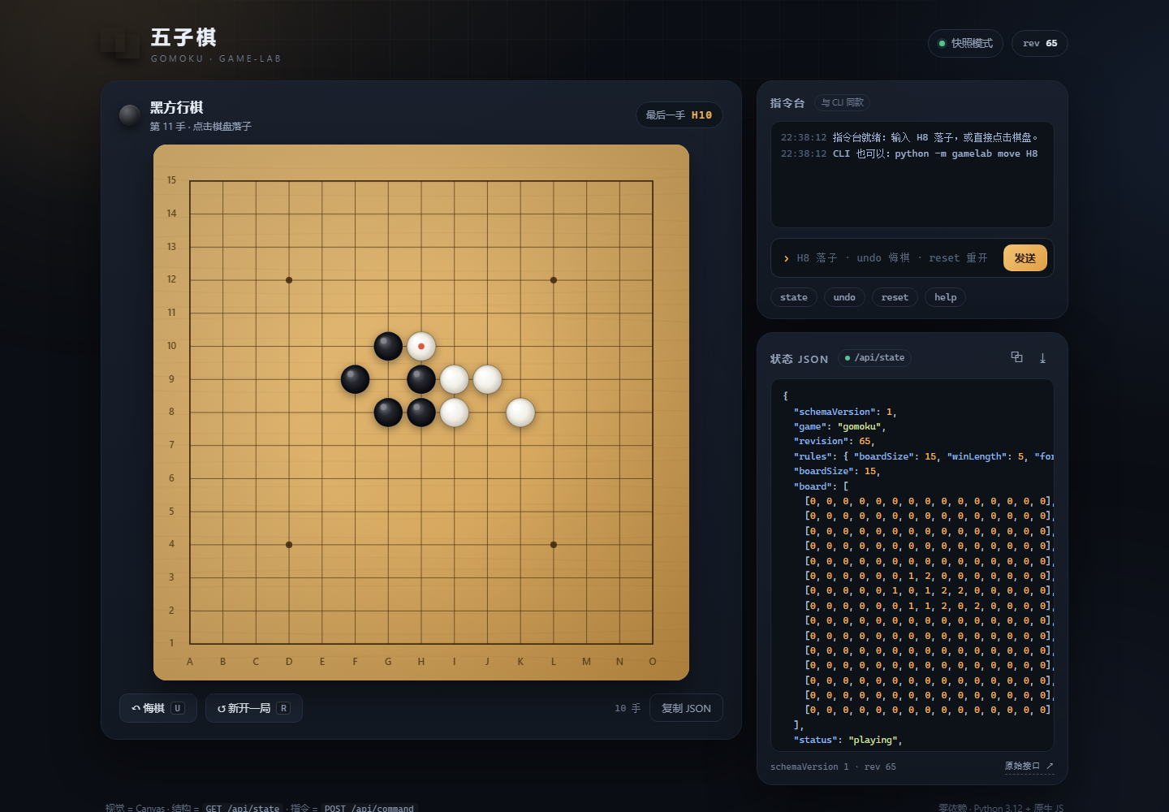This screenshot has height=812, width=1169.
Task: Click the 发送 send button
Action: tap(1025, 258)
